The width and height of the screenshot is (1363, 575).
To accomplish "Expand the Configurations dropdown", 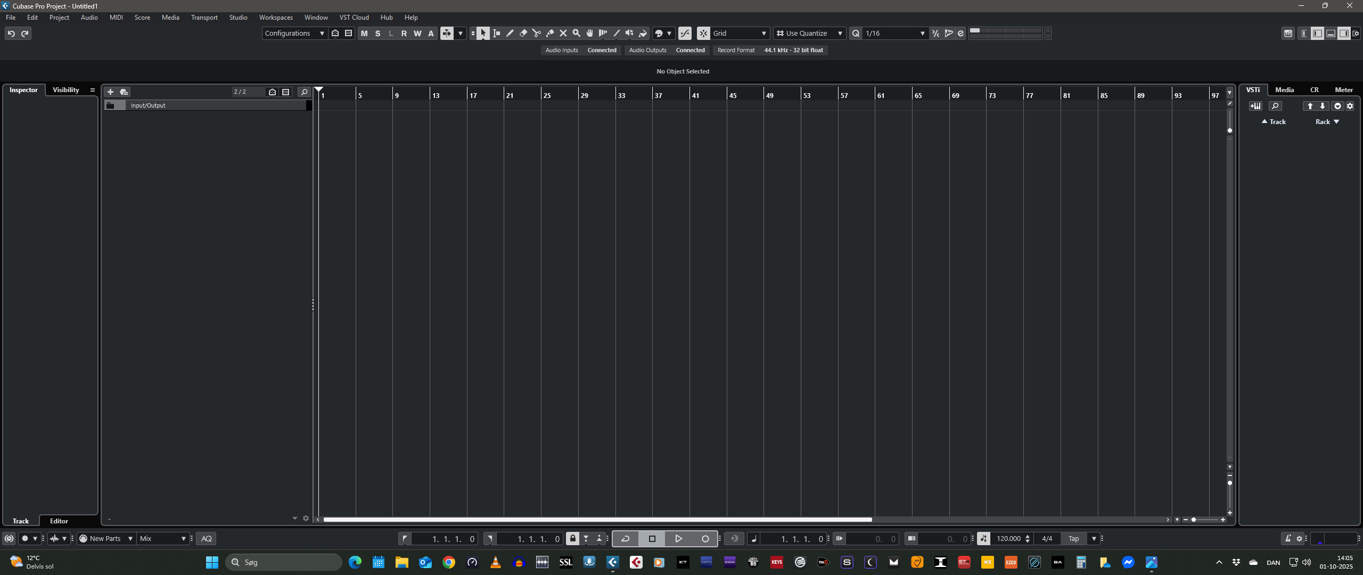I will [294, 33].
